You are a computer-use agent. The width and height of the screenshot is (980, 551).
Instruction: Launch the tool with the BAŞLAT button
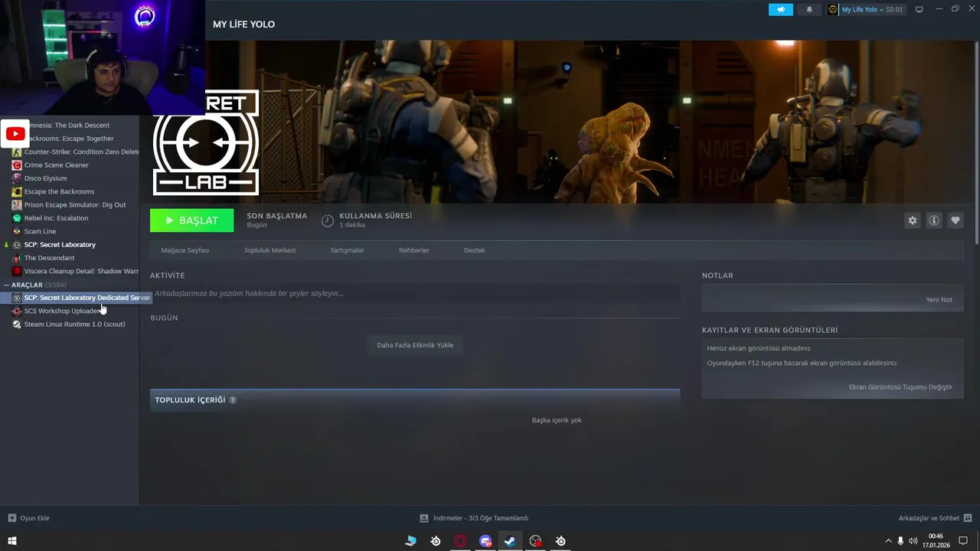tap(191, 220)
